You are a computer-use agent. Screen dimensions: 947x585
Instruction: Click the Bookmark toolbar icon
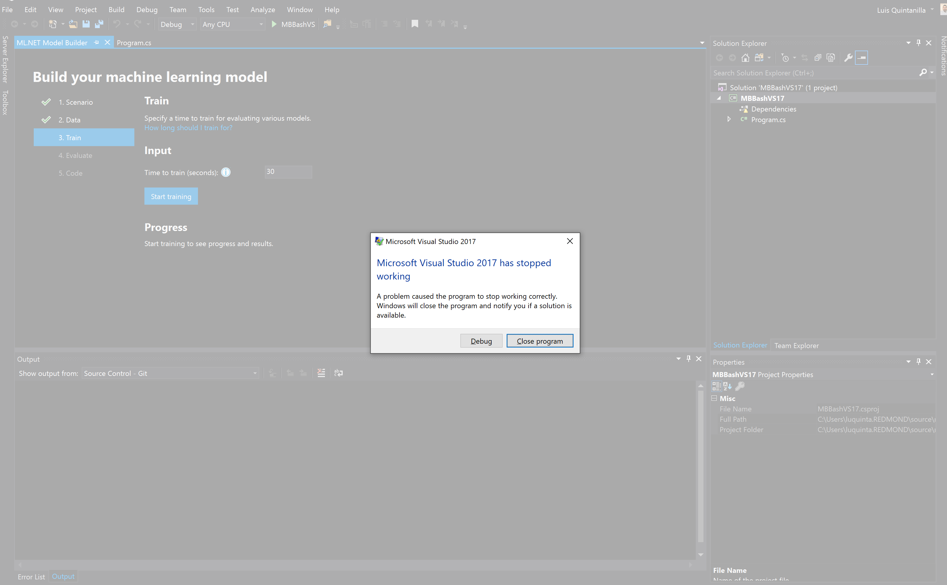point(415,24)
